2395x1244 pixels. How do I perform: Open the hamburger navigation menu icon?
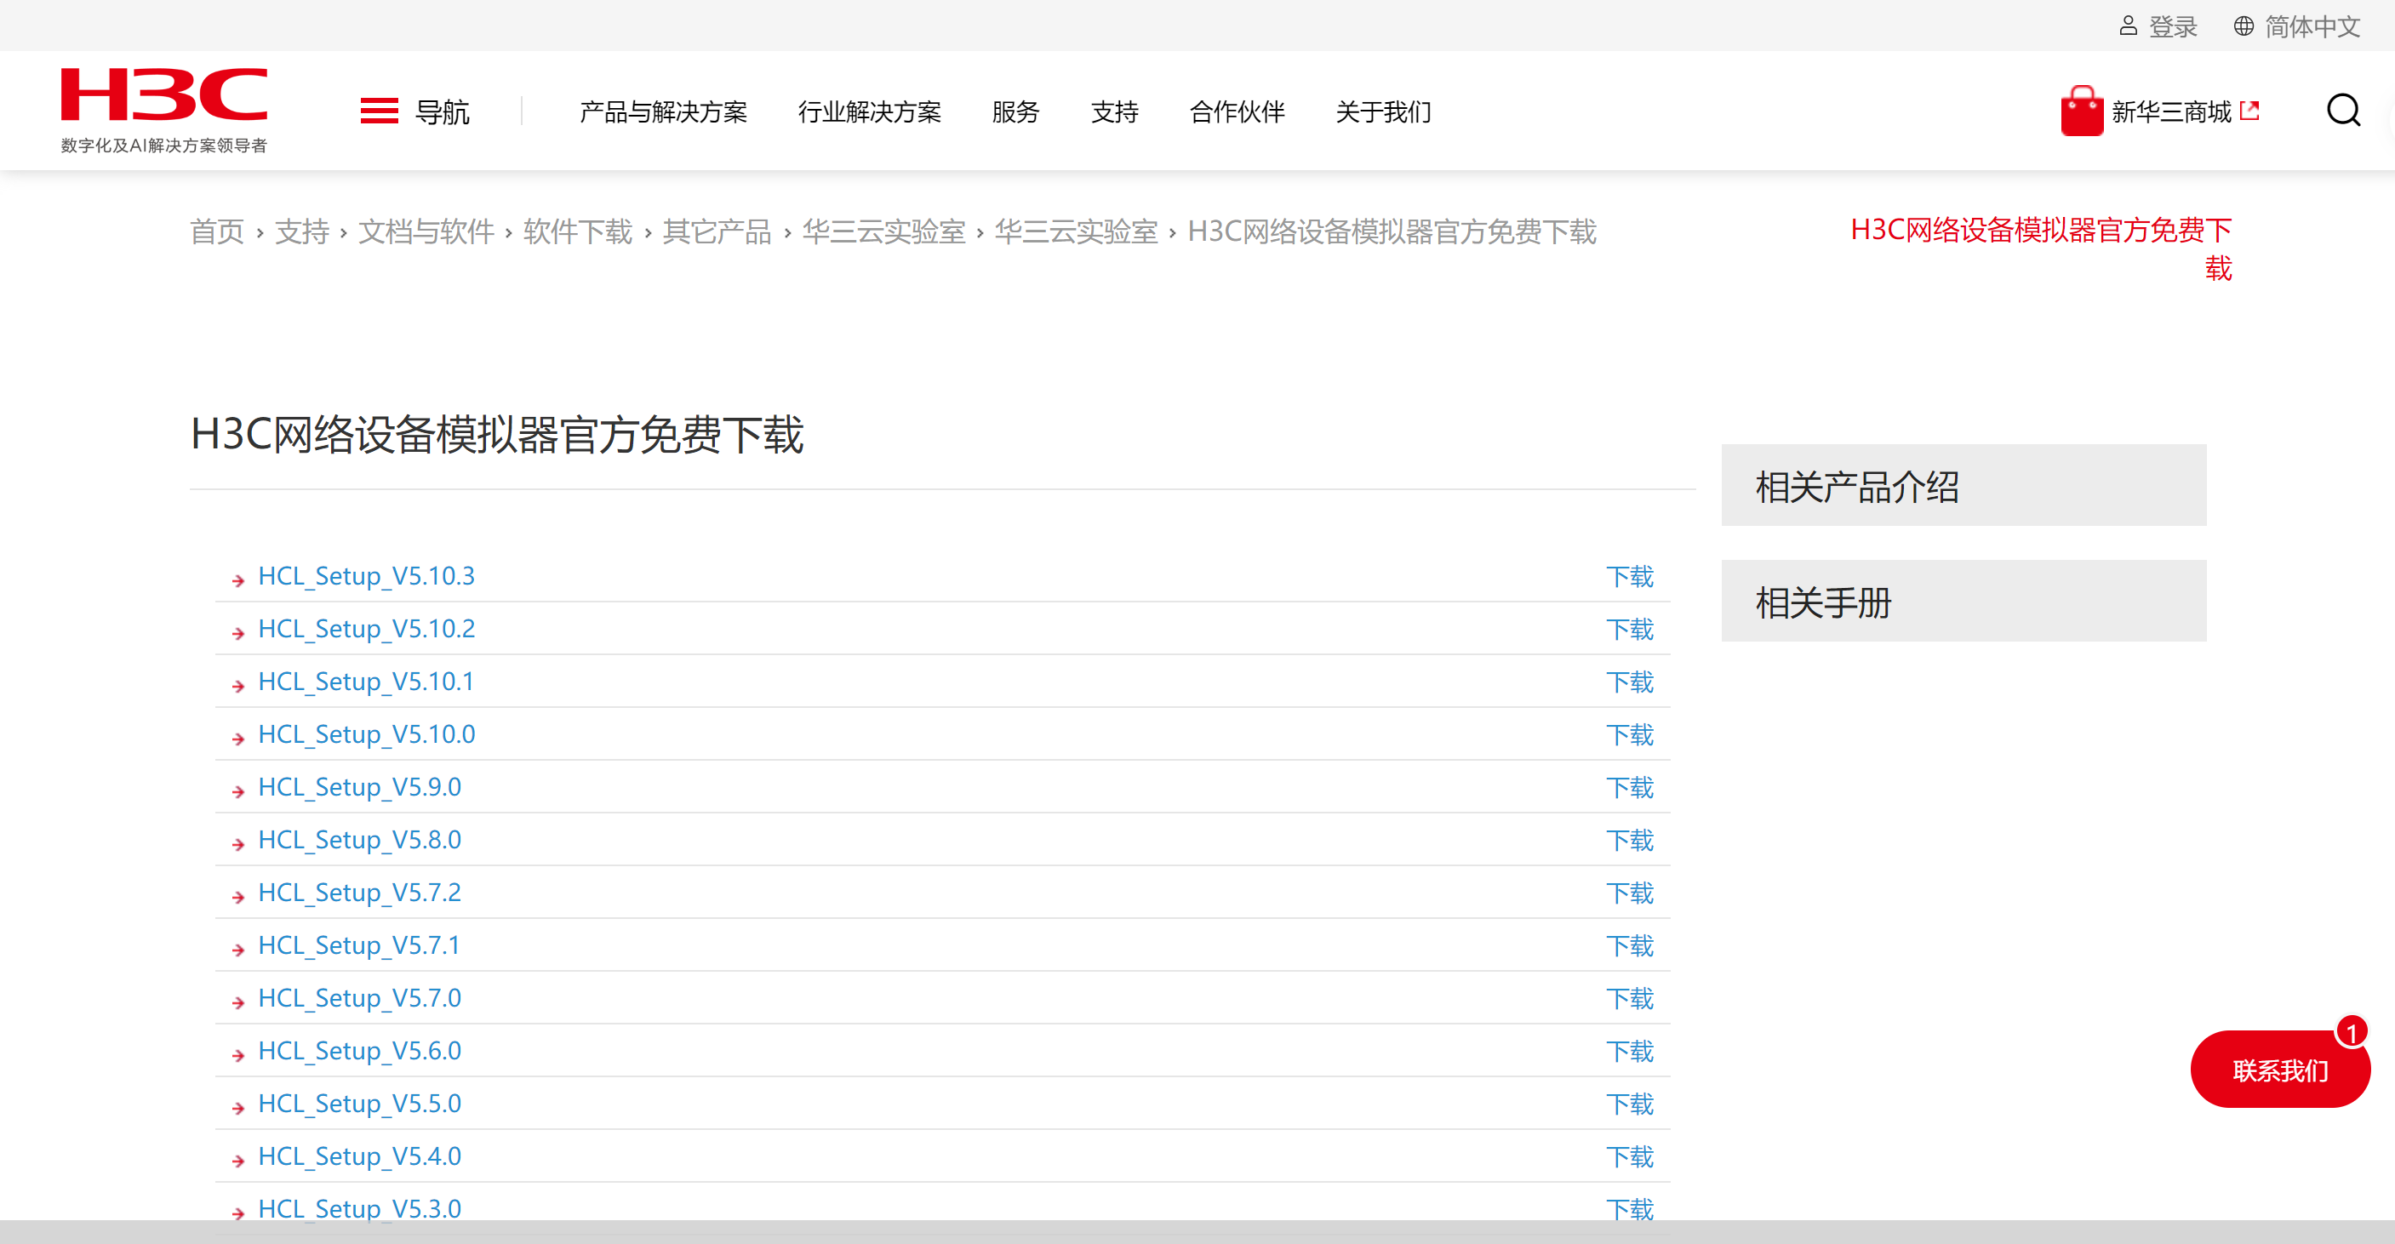380,111
